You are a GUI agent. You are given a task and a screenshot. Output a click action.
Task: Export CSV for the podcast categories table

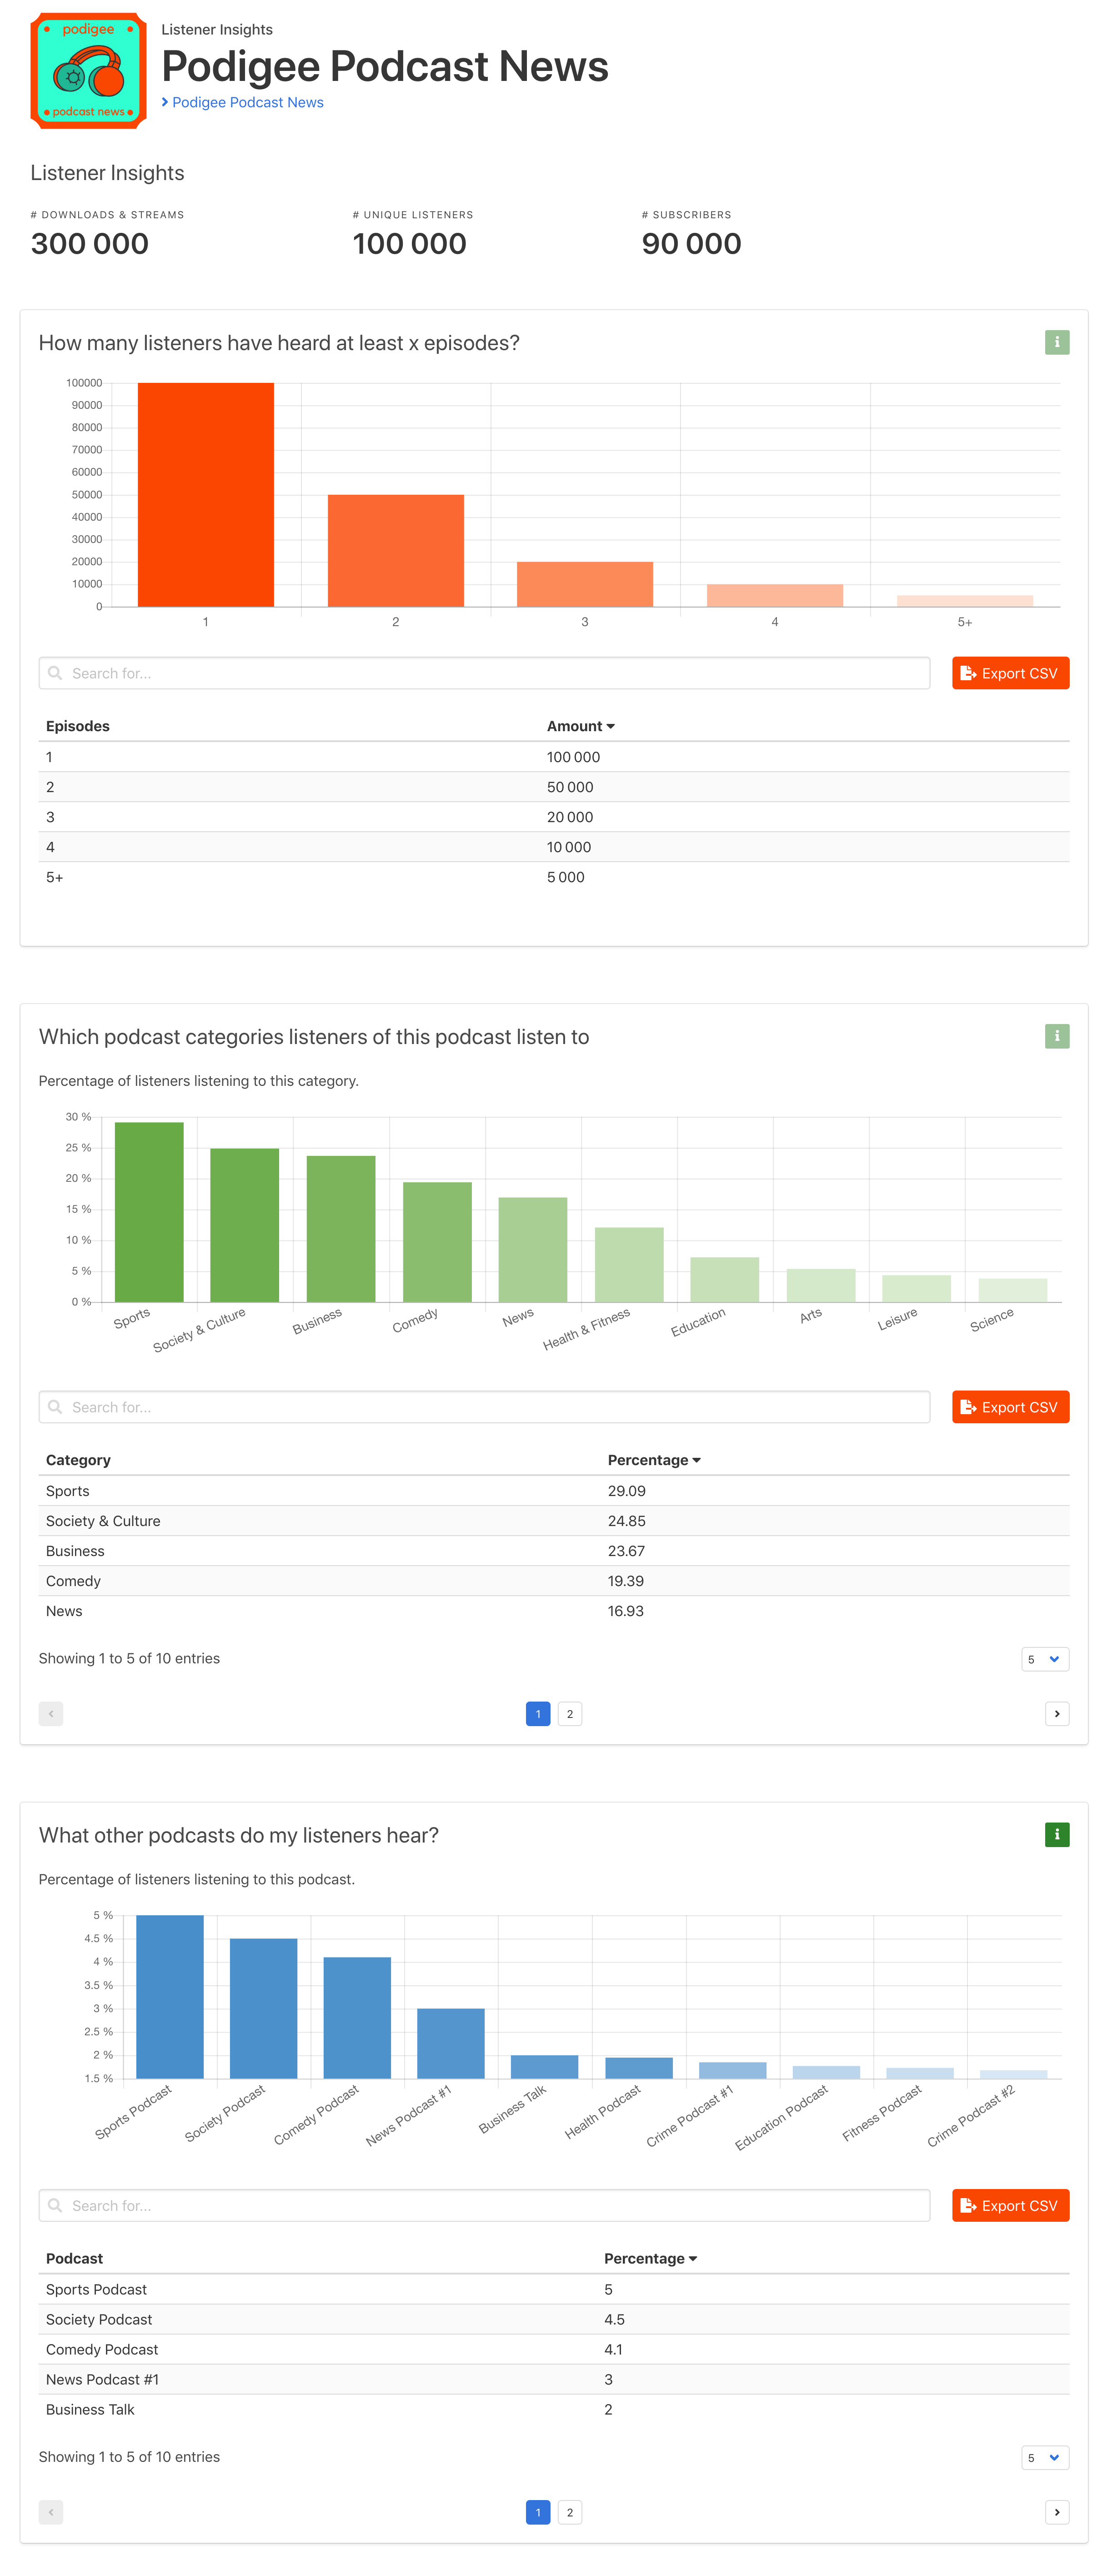(x=1010, y=1407)
